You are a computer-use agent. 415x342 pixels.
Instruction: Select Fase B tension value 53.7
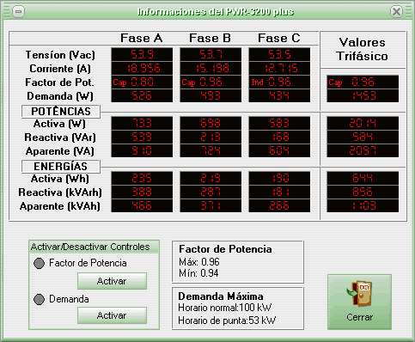click(211, 54)
